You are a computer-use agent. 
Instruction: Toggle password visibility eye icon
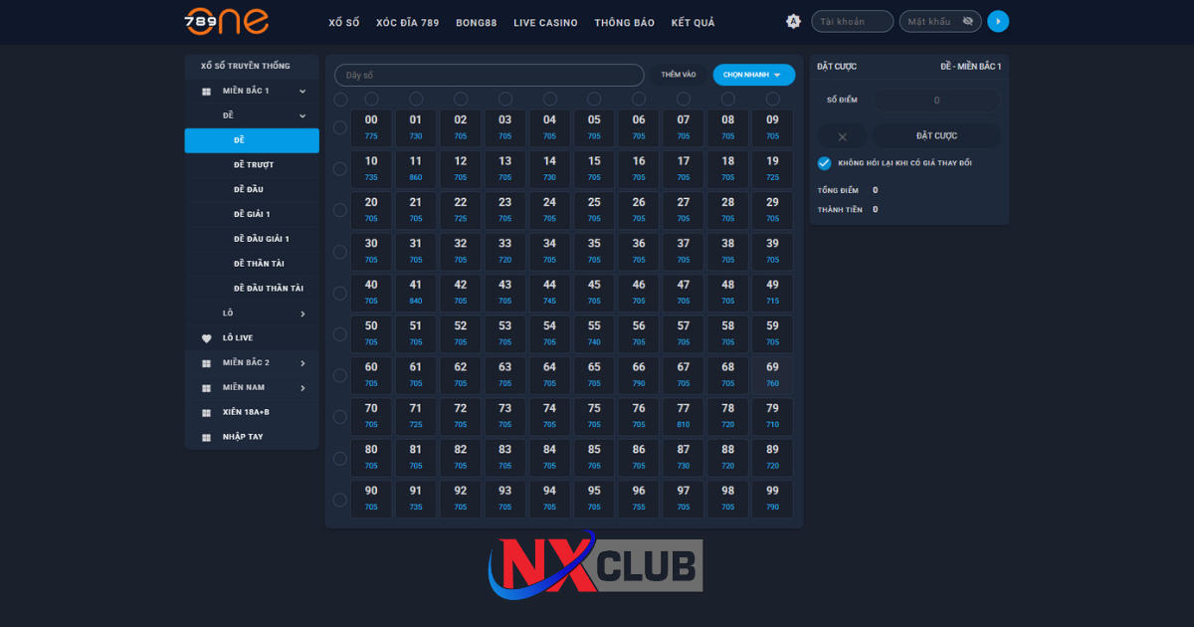click(968, 22)
